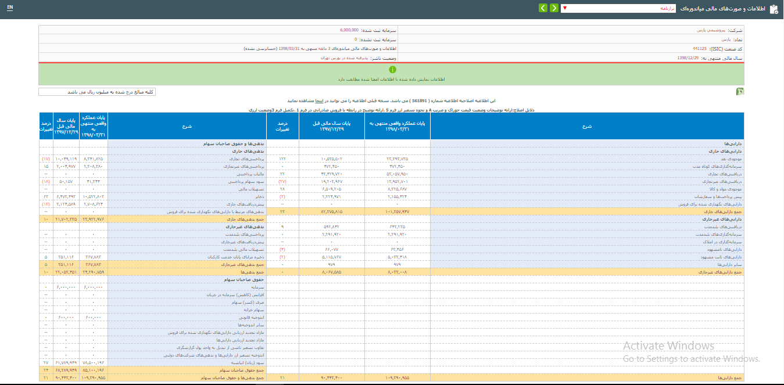Image resolution: width=784 pixels, height=385 pixels.
Task: Click the پرداختنی‌های تجاری row label
Action: tap(247, 158)
